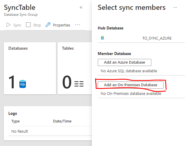Click the SQL database icon in Databases tile

point(23,84)
